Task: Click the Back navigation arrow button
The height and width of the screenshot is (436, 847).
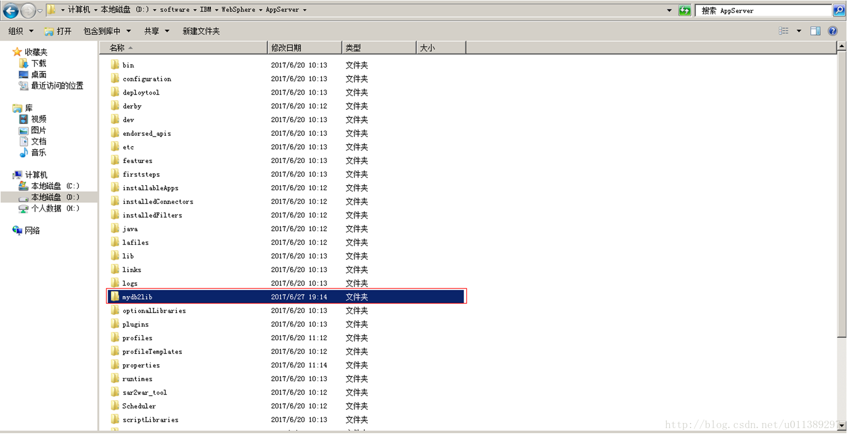Action: tap(10, 10)
